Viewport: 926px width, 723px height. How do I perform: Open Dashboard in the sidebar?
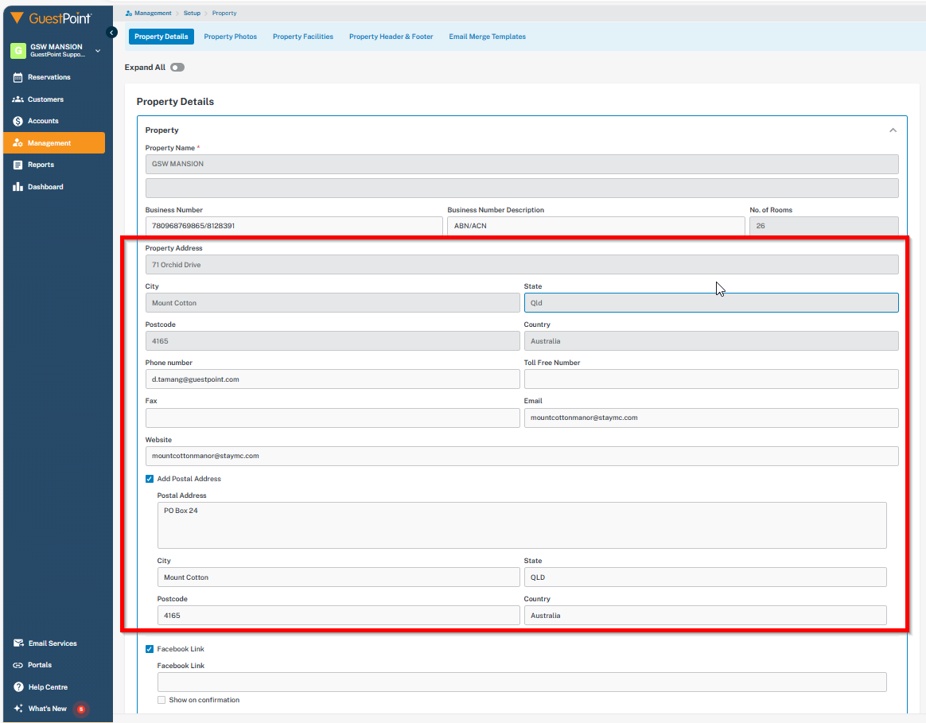coord(45,187)
